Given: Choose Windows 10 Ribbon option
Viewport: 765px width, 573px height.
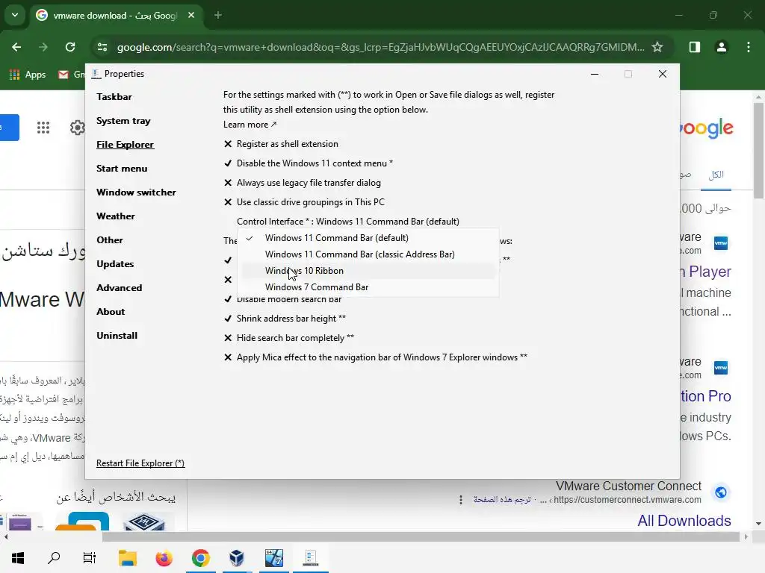Looking at the screenshot, I should [x=368, y=271].
